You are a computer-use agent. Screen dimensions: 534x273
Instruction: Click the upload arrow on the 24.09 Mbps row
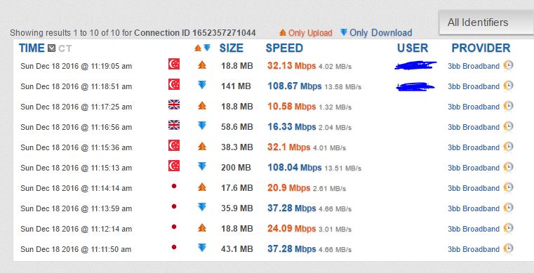202,227
